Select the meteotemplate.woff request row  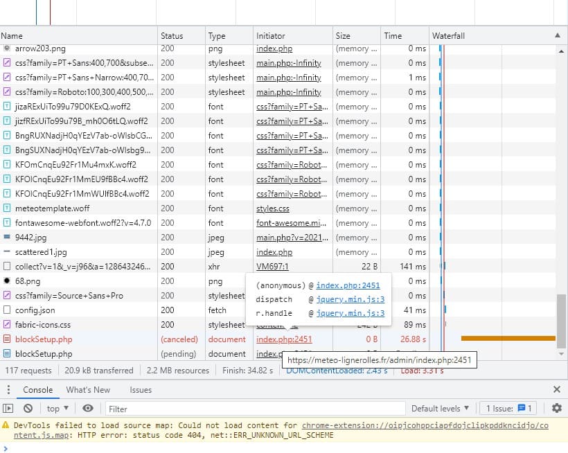278,208
